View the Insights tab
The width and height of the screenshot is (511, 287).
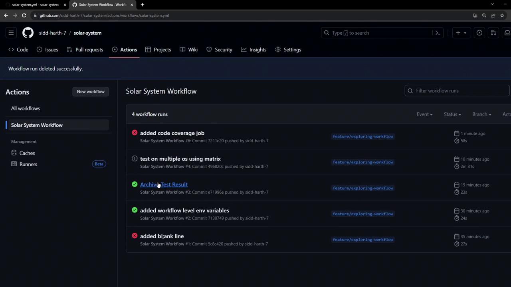point(254,49)
